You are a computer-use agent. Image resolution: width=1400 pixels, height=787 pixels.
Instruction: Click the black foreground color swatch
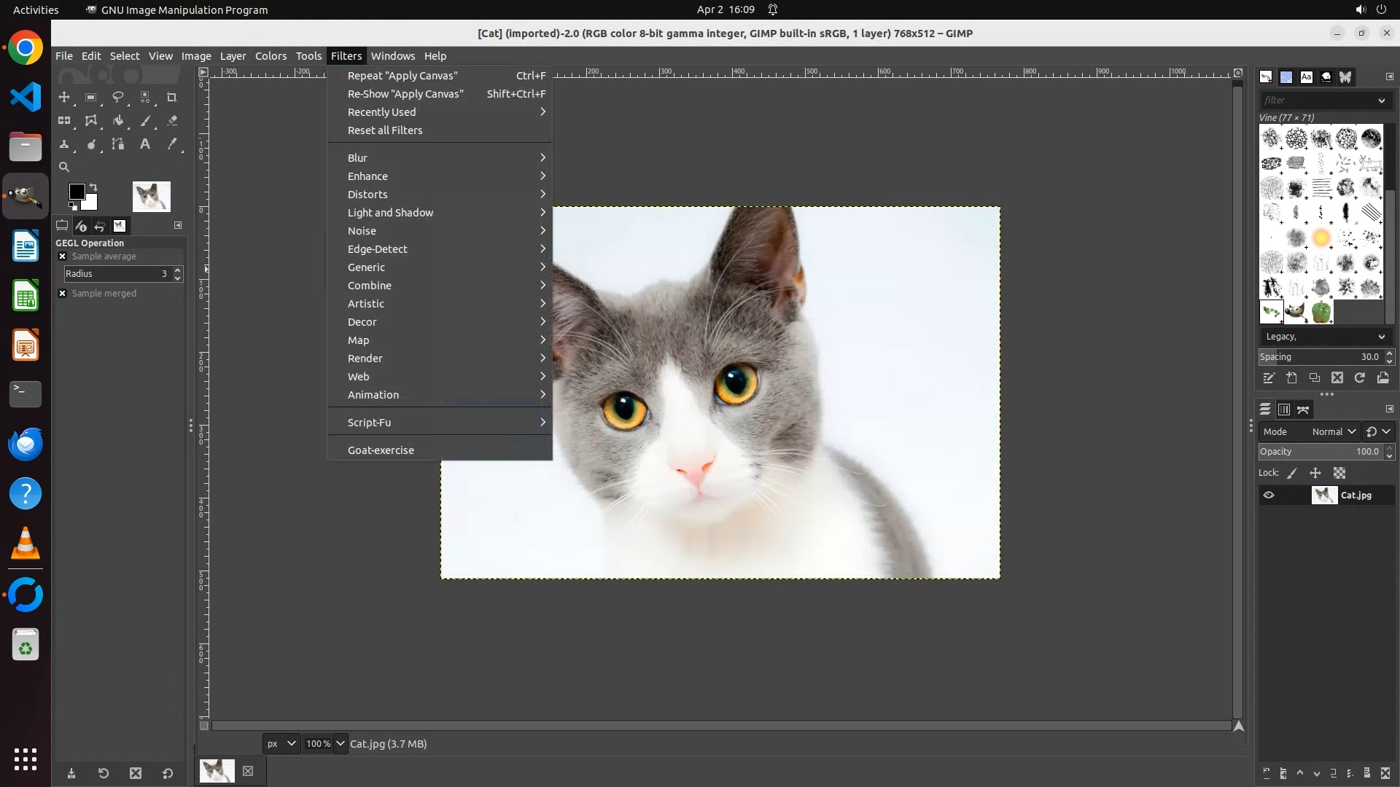(76, 192)
